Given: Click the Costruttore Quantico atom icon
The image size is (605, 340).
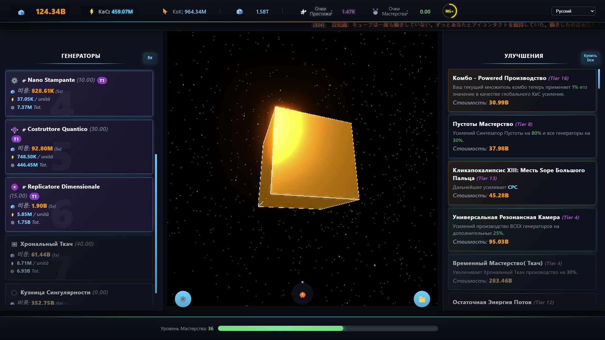Looking at the screenshot, I should [x=14, y=130].
